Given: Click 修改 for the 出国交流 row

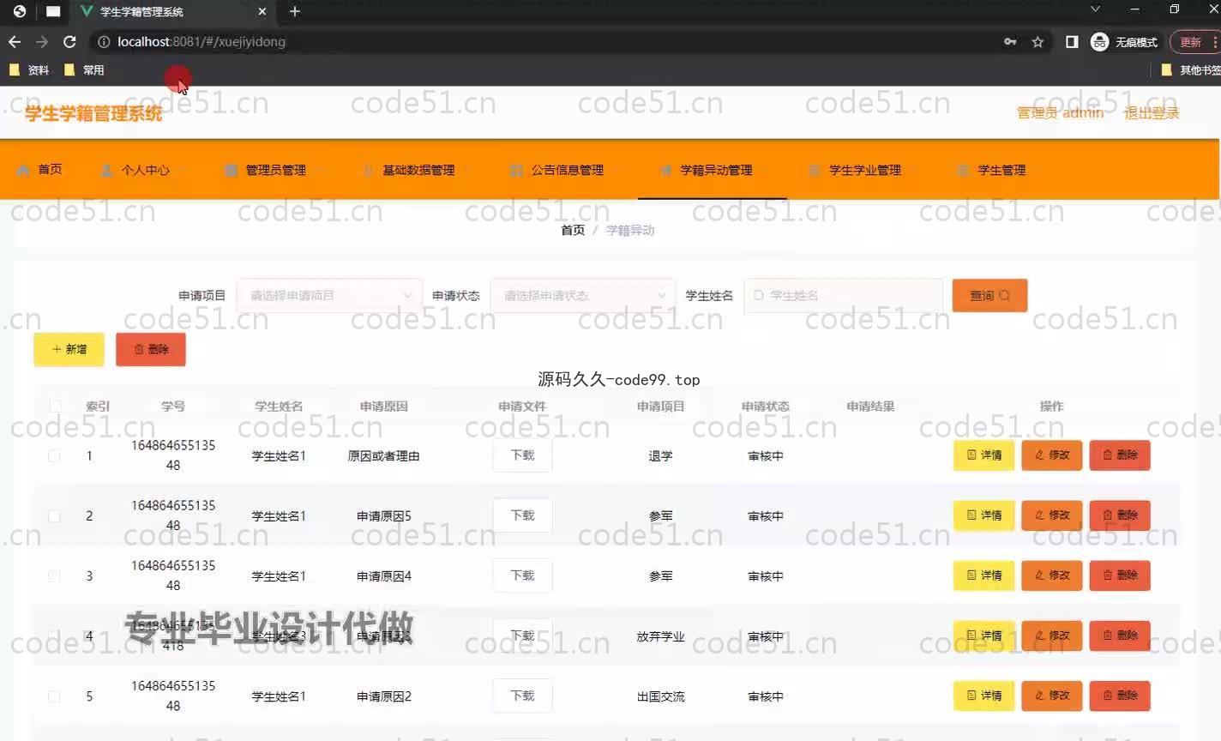Looking at the screenshot, I should click(x=1052, y=696).
